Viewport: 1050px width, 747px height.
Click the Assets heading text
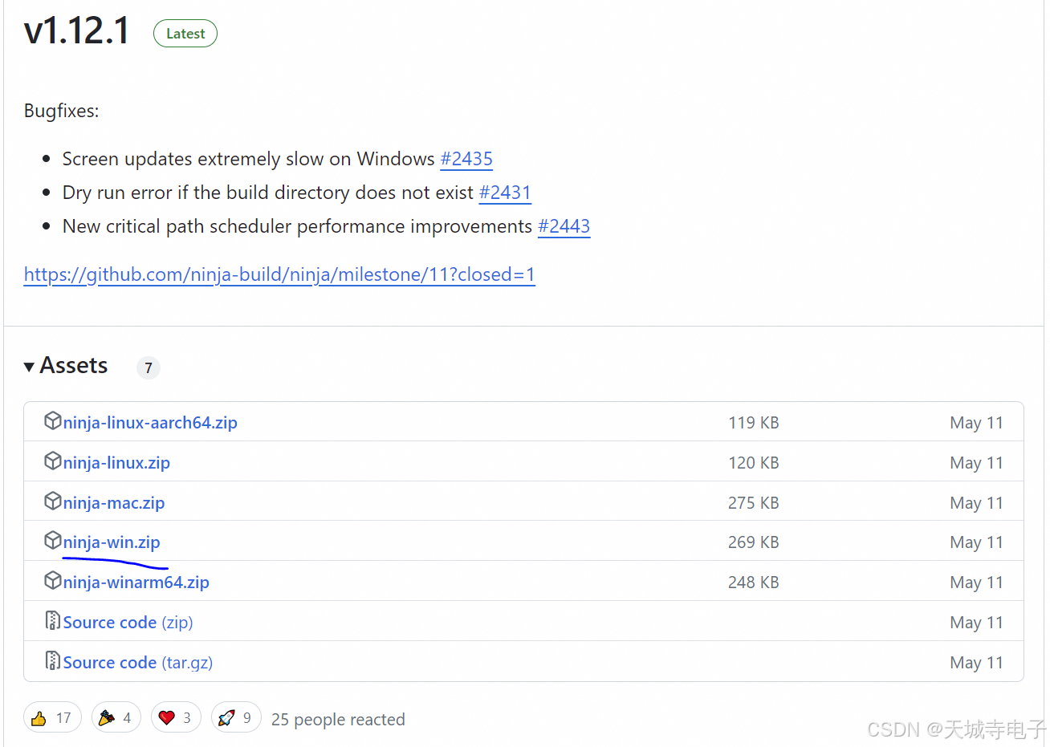(x=74, y=366)
